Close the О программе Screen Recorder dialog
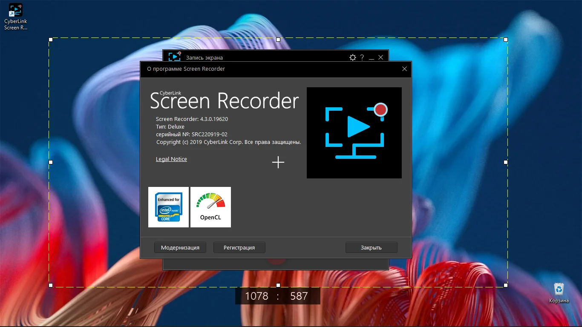The image size is (582, 327). (404, 69)
